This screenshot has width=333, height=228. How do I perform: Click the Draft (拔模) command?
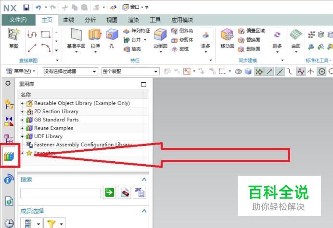click(x=180, y=49)
